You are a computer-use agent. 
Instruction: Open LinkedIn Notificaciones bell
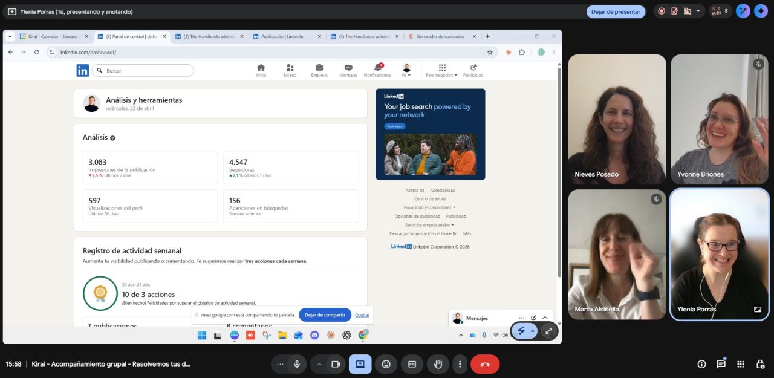[x=377, y=71]
